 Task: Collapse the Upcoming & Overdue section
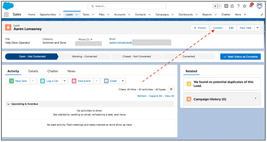[8, 104]
